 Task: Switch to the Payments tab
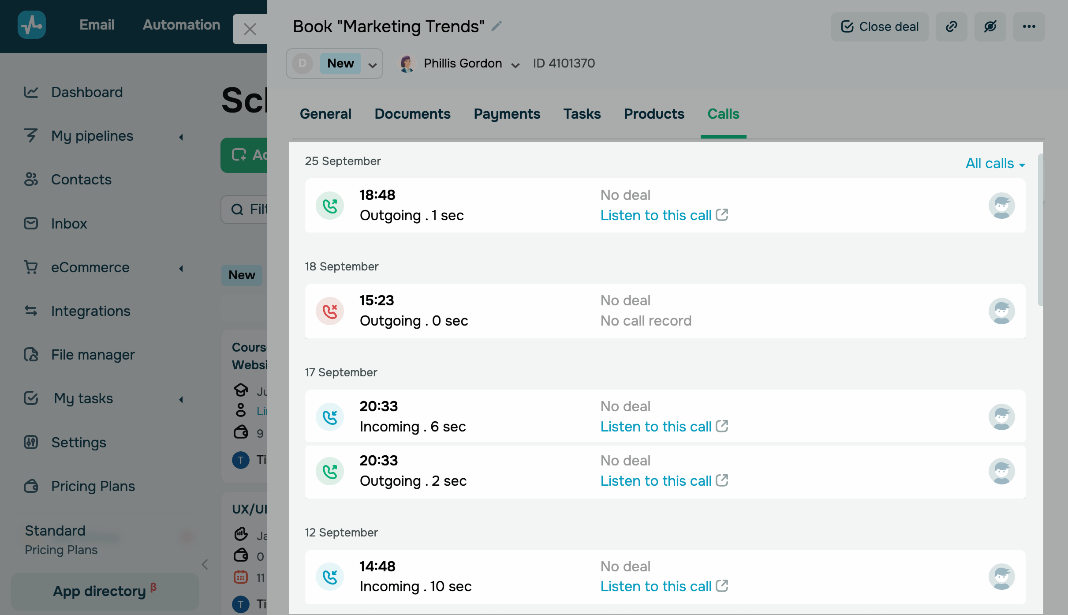tap(507, 114)
